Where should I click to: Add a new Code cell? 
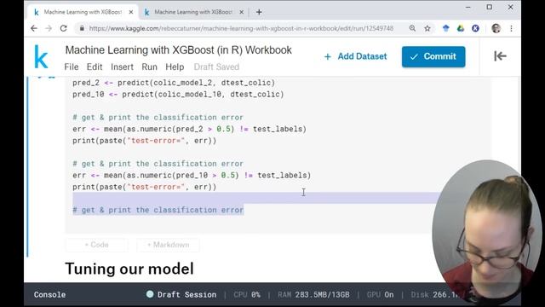(x=96, y=245)
